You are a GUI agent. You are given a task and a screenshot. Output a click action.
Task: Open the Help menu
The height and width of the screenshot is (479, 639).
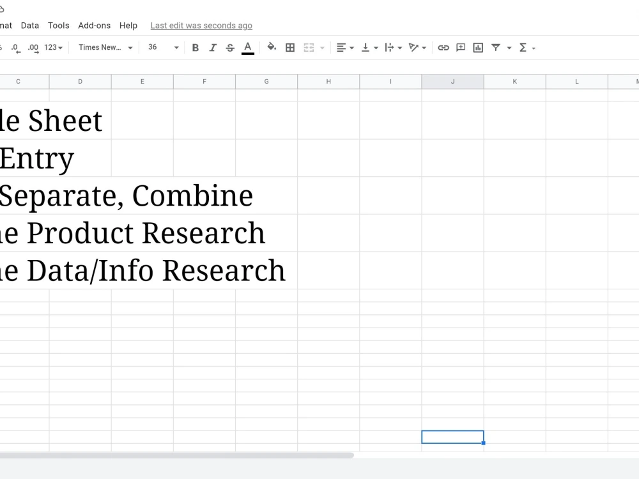(x=128, y=26)
